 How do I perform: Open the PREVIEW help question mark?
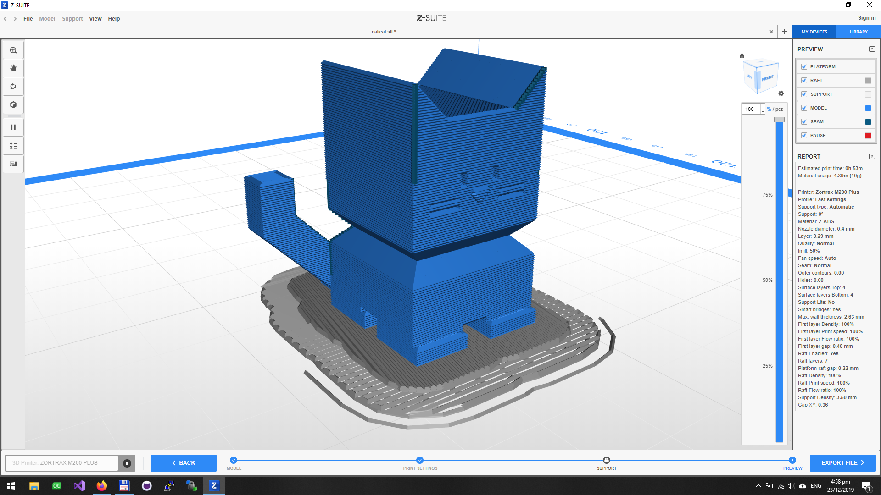point(872,49)
